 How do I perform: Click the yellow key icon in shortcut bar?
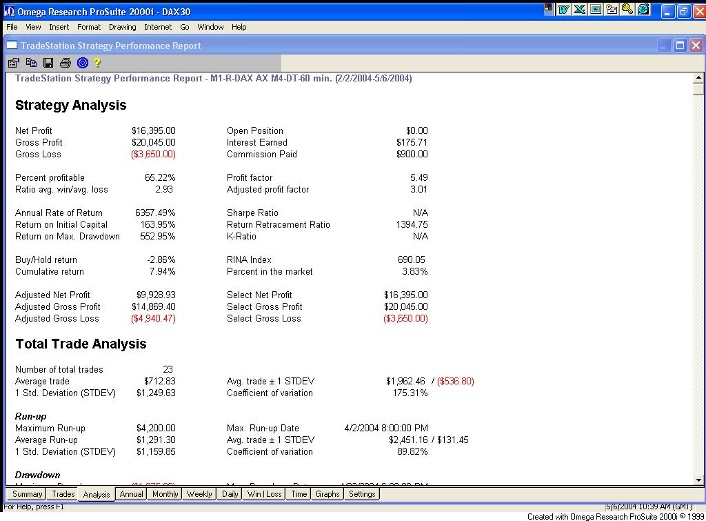627,10
